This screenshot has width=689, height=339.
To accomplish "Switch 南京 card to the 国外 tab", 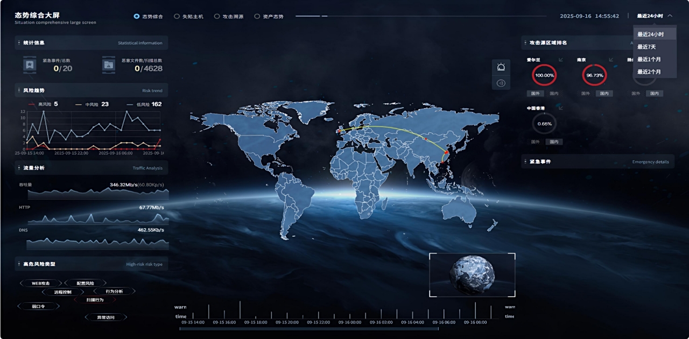I will [x=586, y=94].
